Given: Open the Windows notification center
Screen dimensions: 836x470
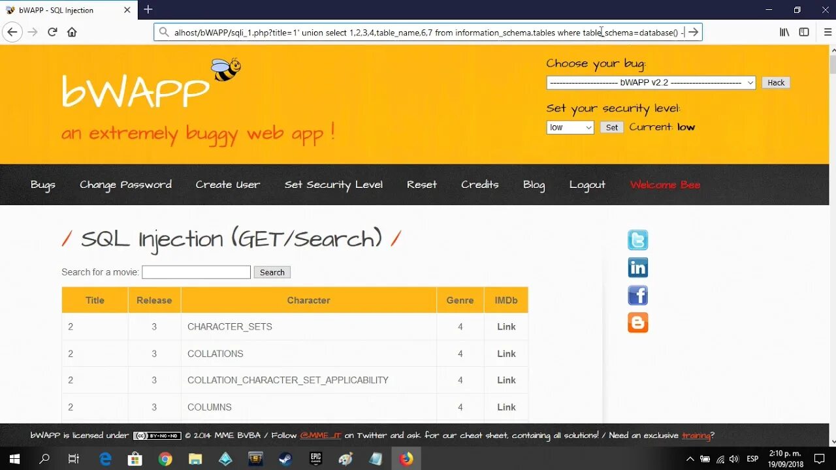Looking at the screenshot, I should coord(820,459).
